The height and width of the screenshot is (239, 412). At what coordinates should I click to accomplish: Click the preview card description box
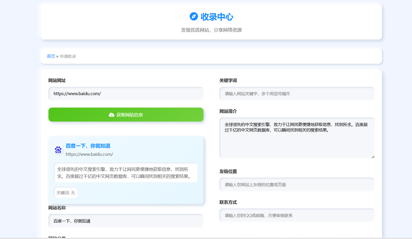126,173
